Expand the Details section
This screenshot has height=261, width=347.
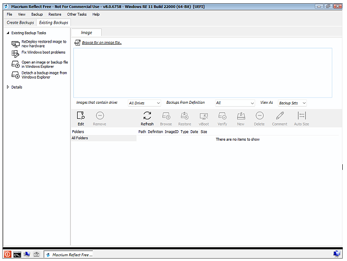8,87
